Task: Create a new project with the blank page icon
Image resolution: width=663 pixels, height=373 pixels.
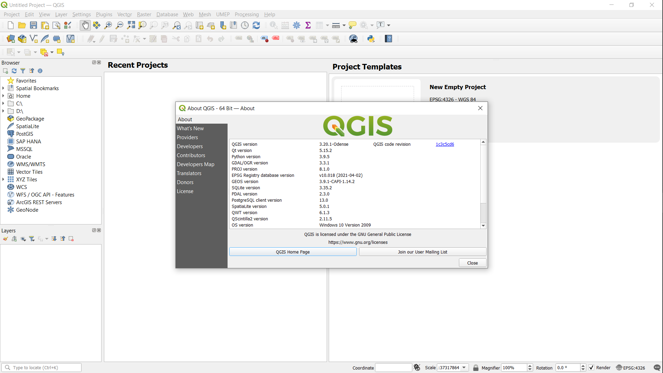Action: tap(10, 25)
